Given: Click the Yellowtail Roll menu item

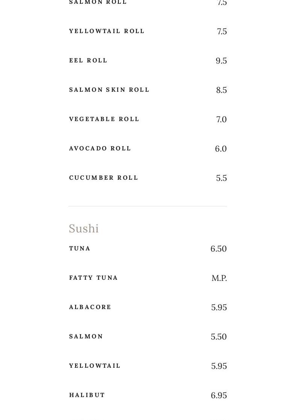Looking at the screenshot, I should [x=107, y=31].
